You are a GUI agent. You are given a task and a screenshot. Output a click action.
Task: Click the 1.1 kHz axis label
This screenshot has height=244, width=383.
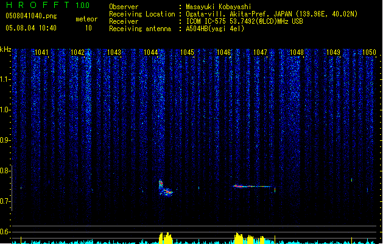coord(5,79)
